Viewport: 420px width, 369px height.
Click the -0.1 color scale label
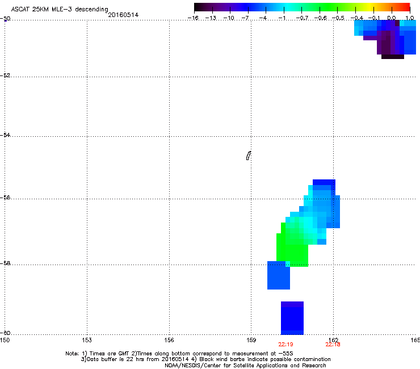pyautogui.click(x=374, y=18)
